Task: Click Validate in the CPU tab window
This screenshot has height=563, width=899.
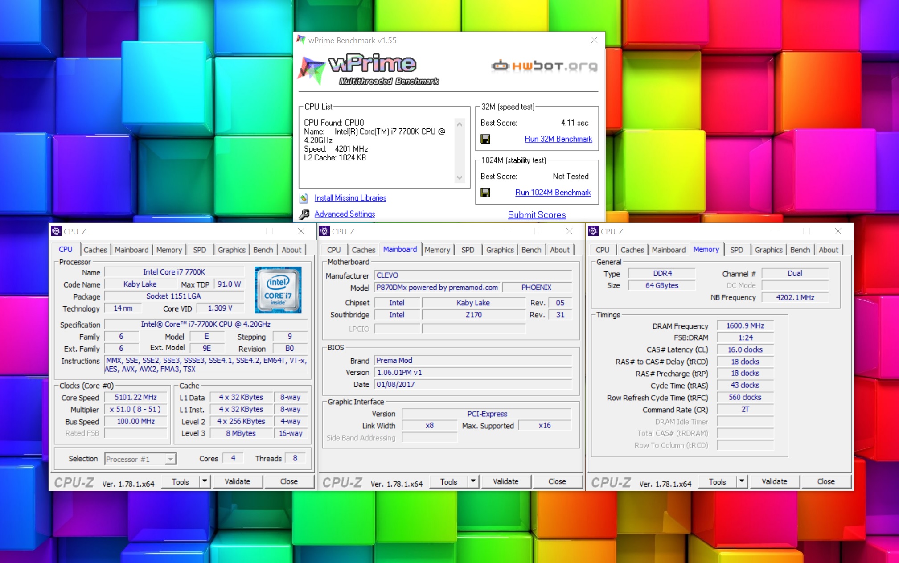Action: 238,481
